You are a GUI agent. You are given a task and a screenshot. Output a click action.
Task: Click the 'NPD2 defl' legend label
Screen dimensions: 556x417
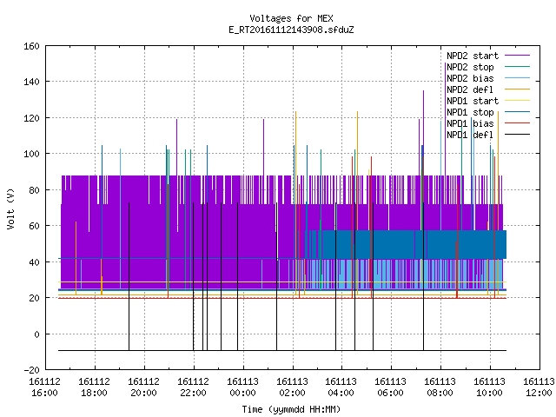tap(470, 89)
